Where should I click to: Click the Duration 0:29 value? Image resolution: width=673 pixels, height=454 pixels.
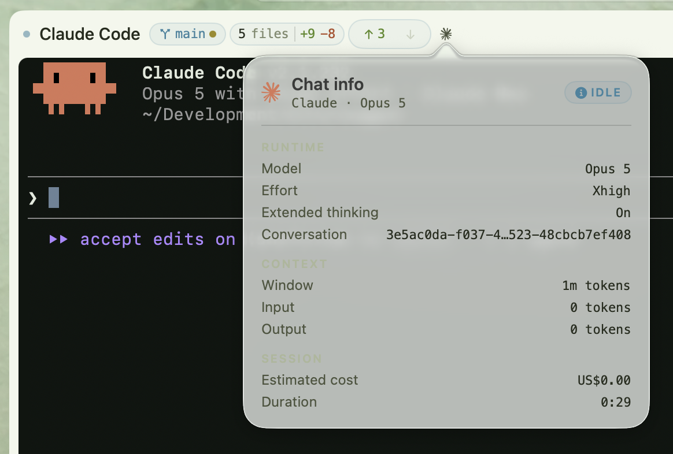click(616, 402)
